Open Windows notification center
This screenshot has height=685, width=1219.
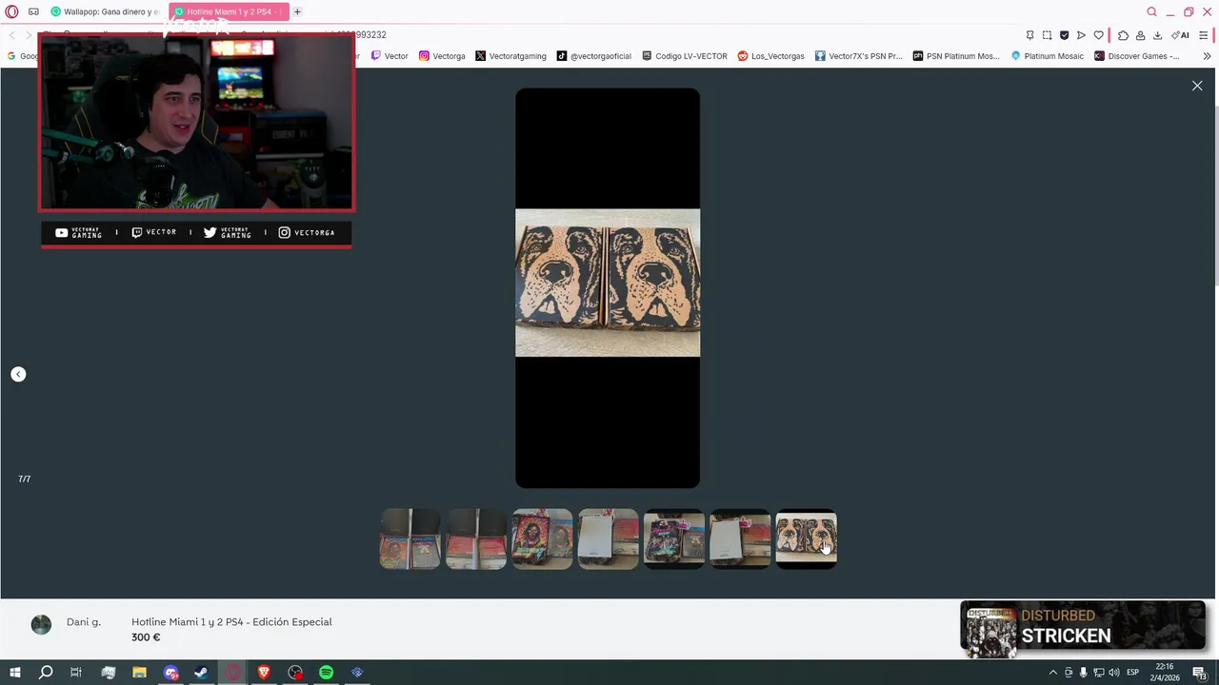point(1200,673)
